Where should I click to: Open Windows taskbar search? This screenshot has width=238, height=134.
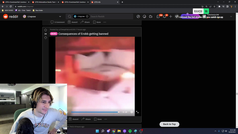[103, 131]
